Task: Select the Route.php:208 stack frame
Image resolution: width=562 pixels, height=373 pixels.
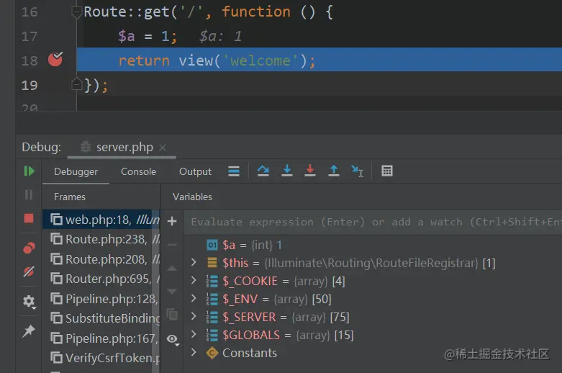Action: tap(101, 259)
